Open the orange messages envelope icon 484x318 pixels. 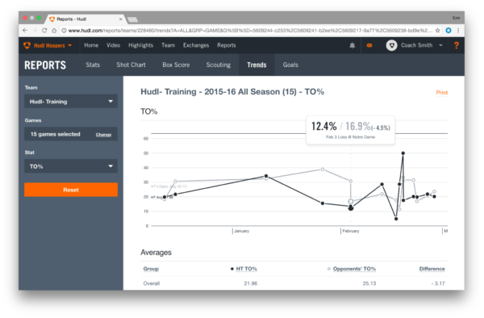pyautogui.click(x=369, y=45)
